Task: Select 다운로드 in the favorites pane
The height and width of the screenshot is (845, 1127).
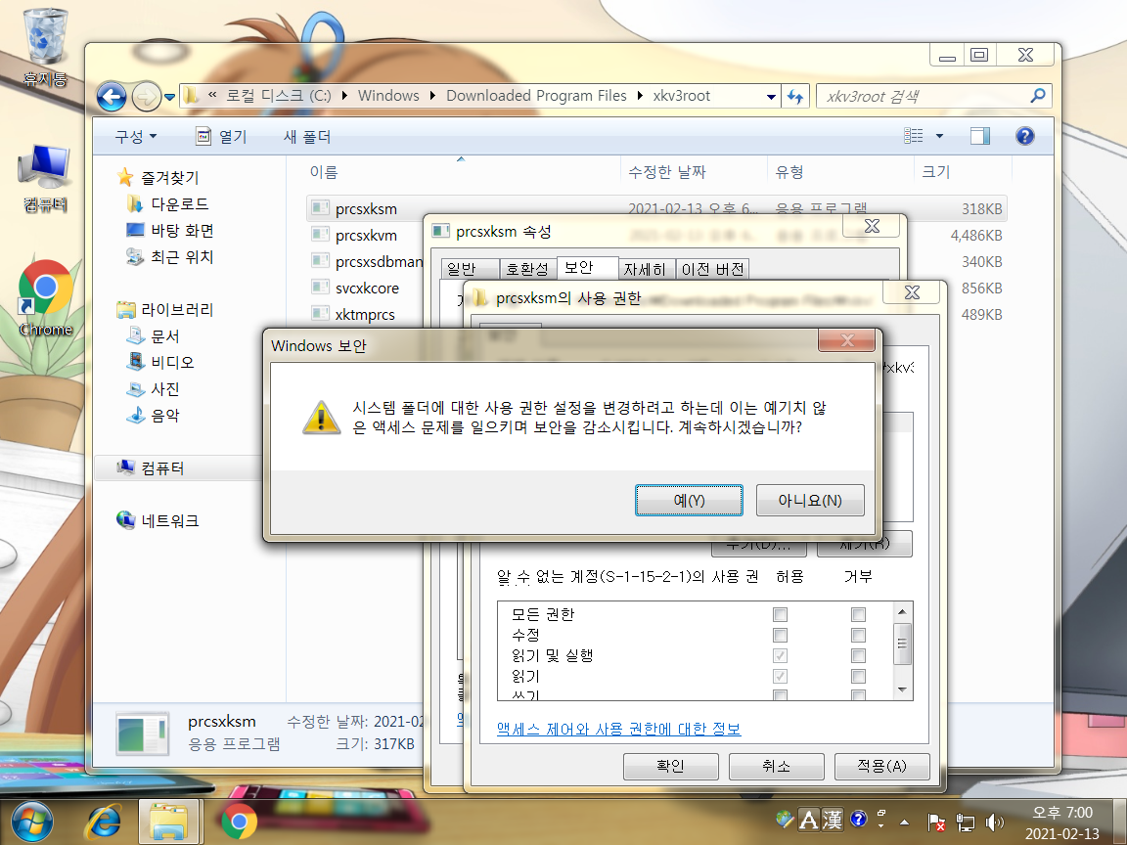Action: [180, 204]
